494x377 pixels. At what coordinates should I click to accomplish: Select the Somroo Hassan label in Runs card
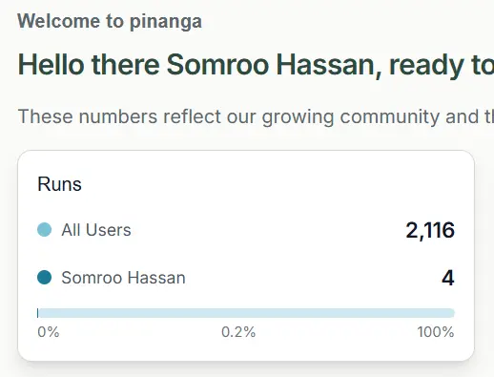123,278
